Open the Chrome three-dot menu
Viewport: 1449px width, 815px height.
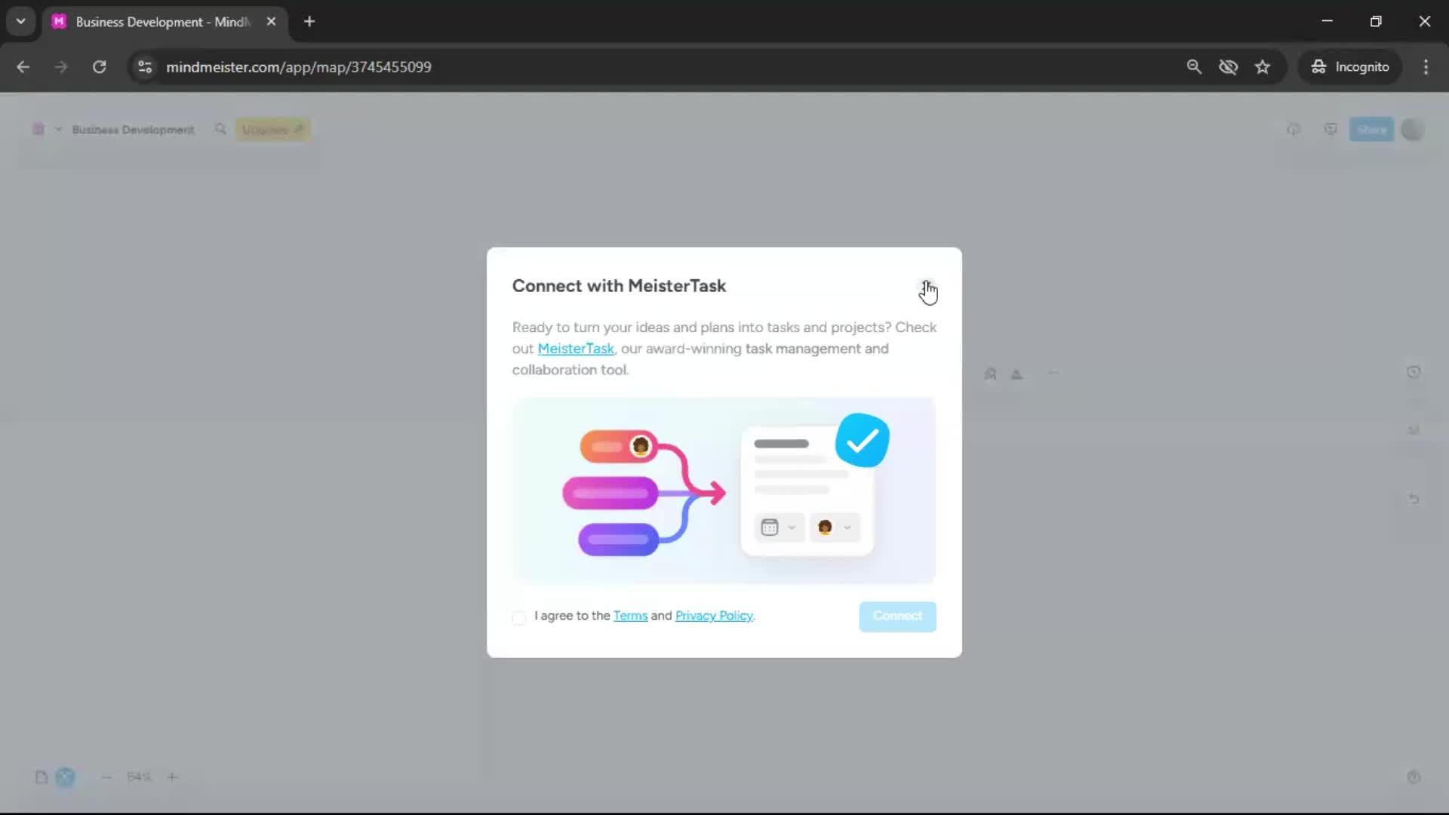[1426, 67]
